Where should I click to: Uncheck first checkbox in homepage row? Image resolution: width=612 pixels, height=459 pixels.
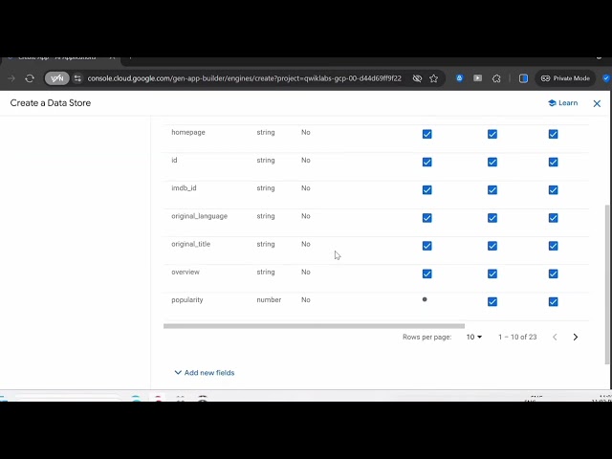click(427, 134)
